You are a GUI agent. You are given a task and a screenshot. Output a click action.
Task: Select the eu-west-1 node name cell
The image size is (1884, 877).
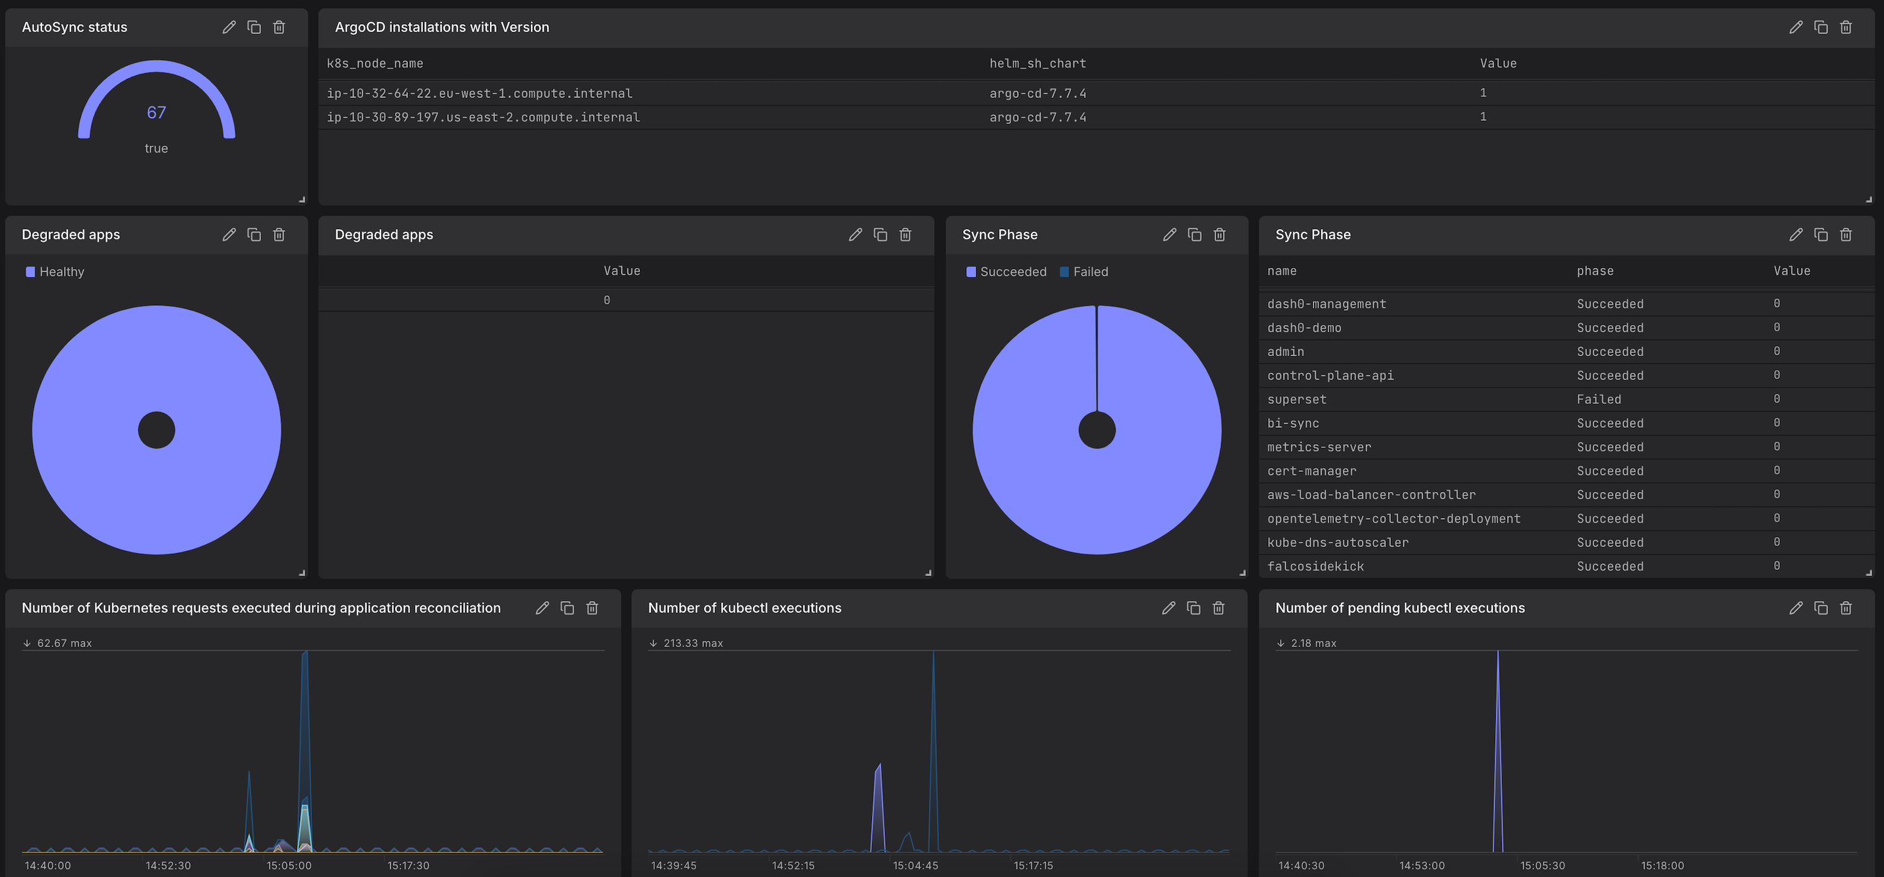(x=479, y=93)
